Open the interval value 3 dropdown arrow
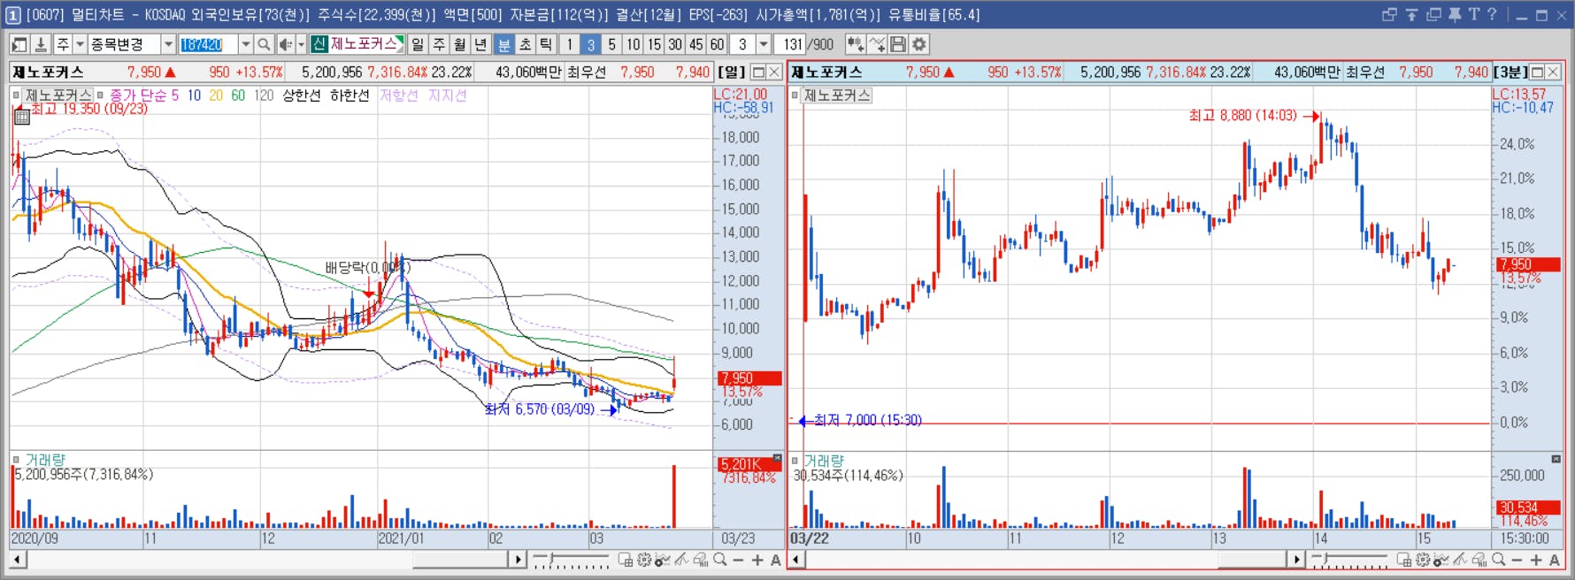This screenshot has width=1575, height=580. pyautogui.click(x=763, y=44)
